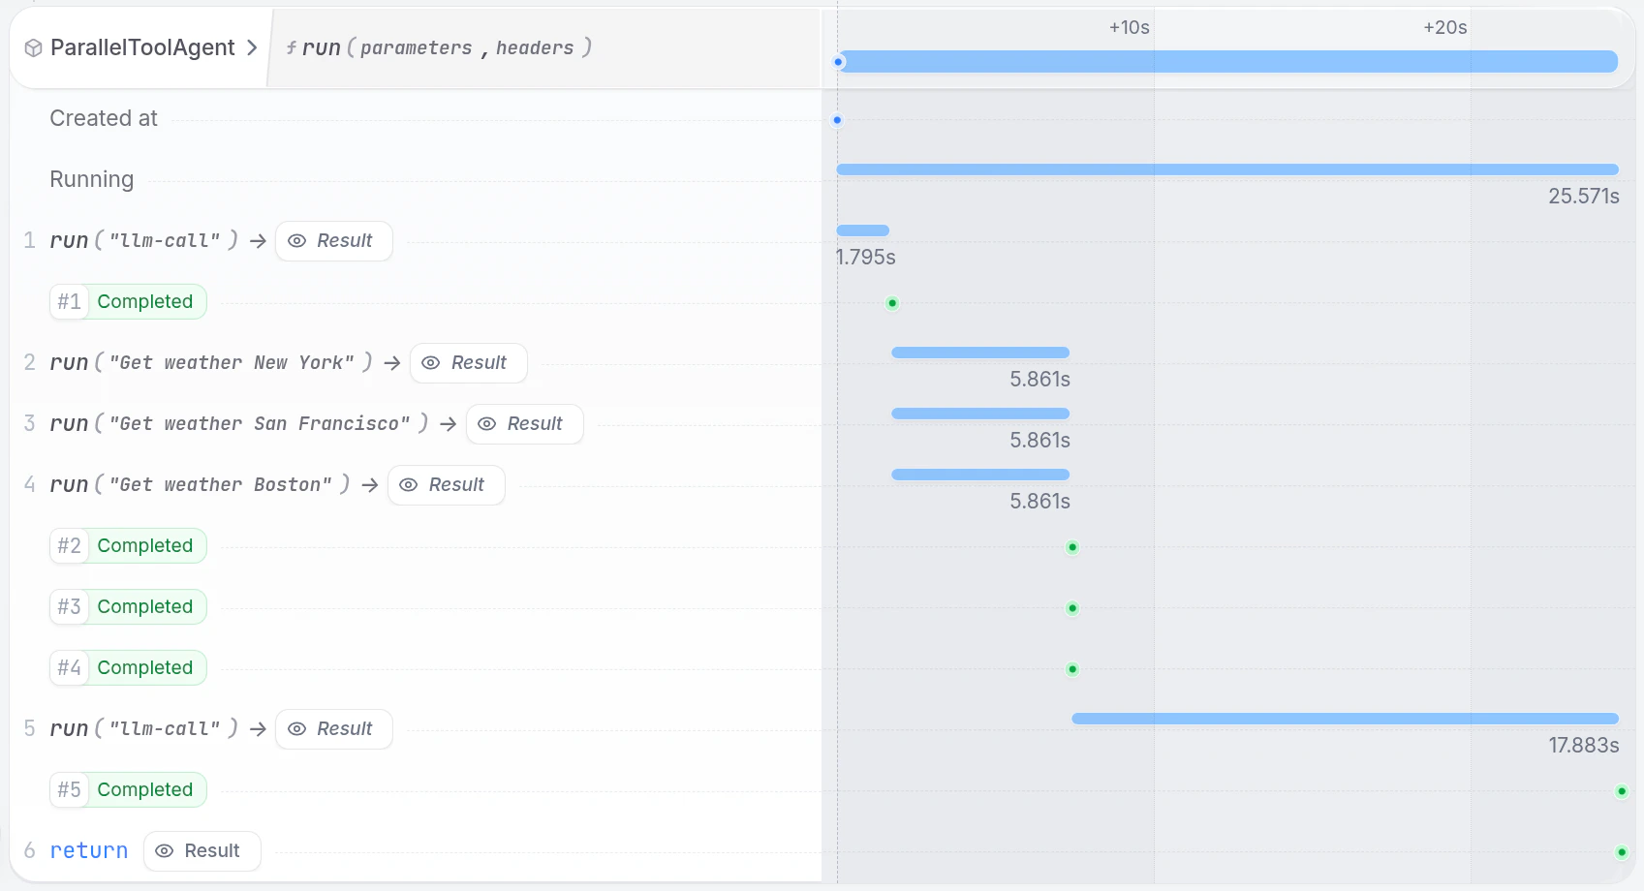Screen dimensions: 1644x891
Task: Open Result for Get weather Boston step
Action: (x=446, y=484)
